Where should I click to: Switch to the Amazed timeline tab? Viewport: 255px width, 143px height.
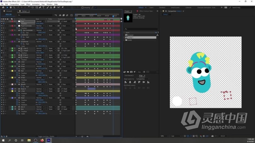coord(9,11)
